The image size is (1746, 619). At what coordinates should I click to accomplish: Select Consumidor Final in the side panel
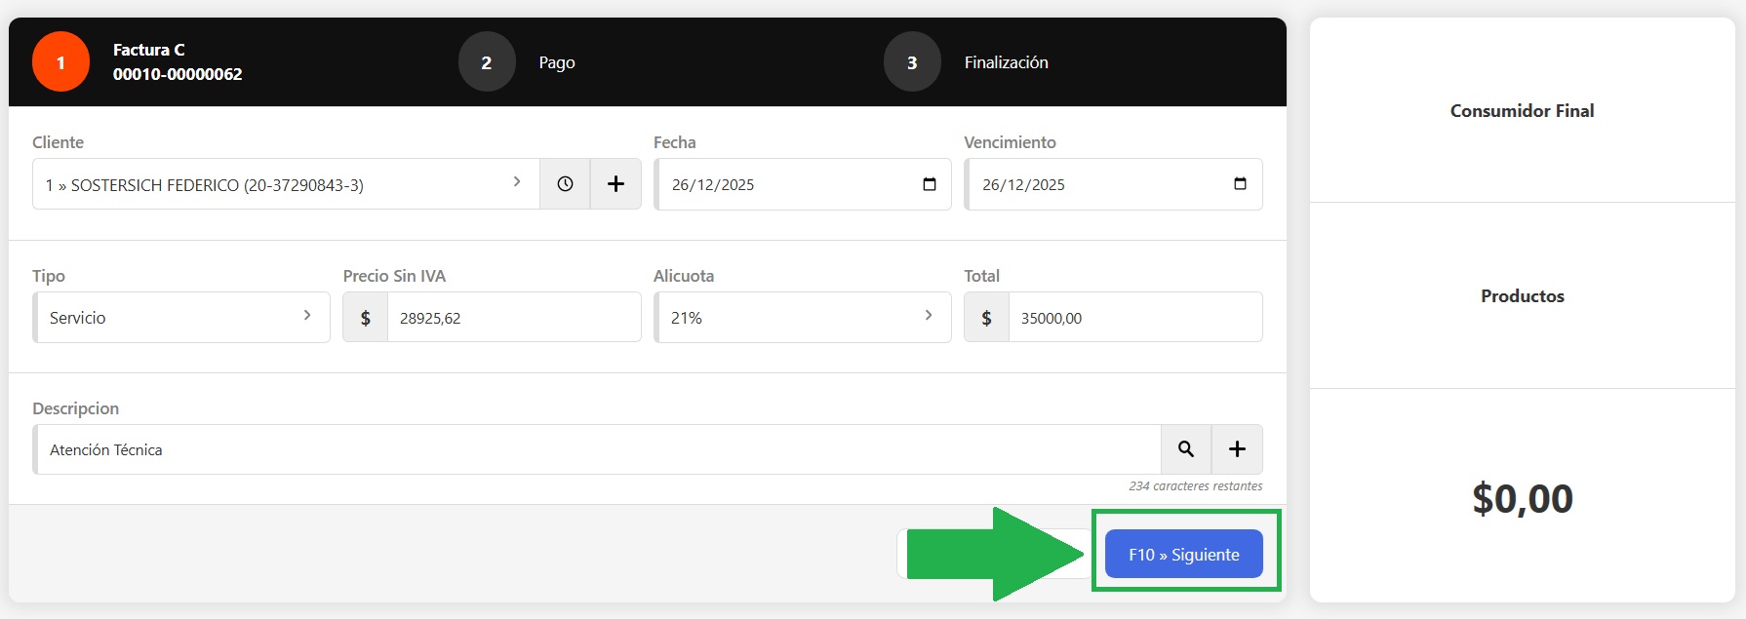coord(1522,111)
